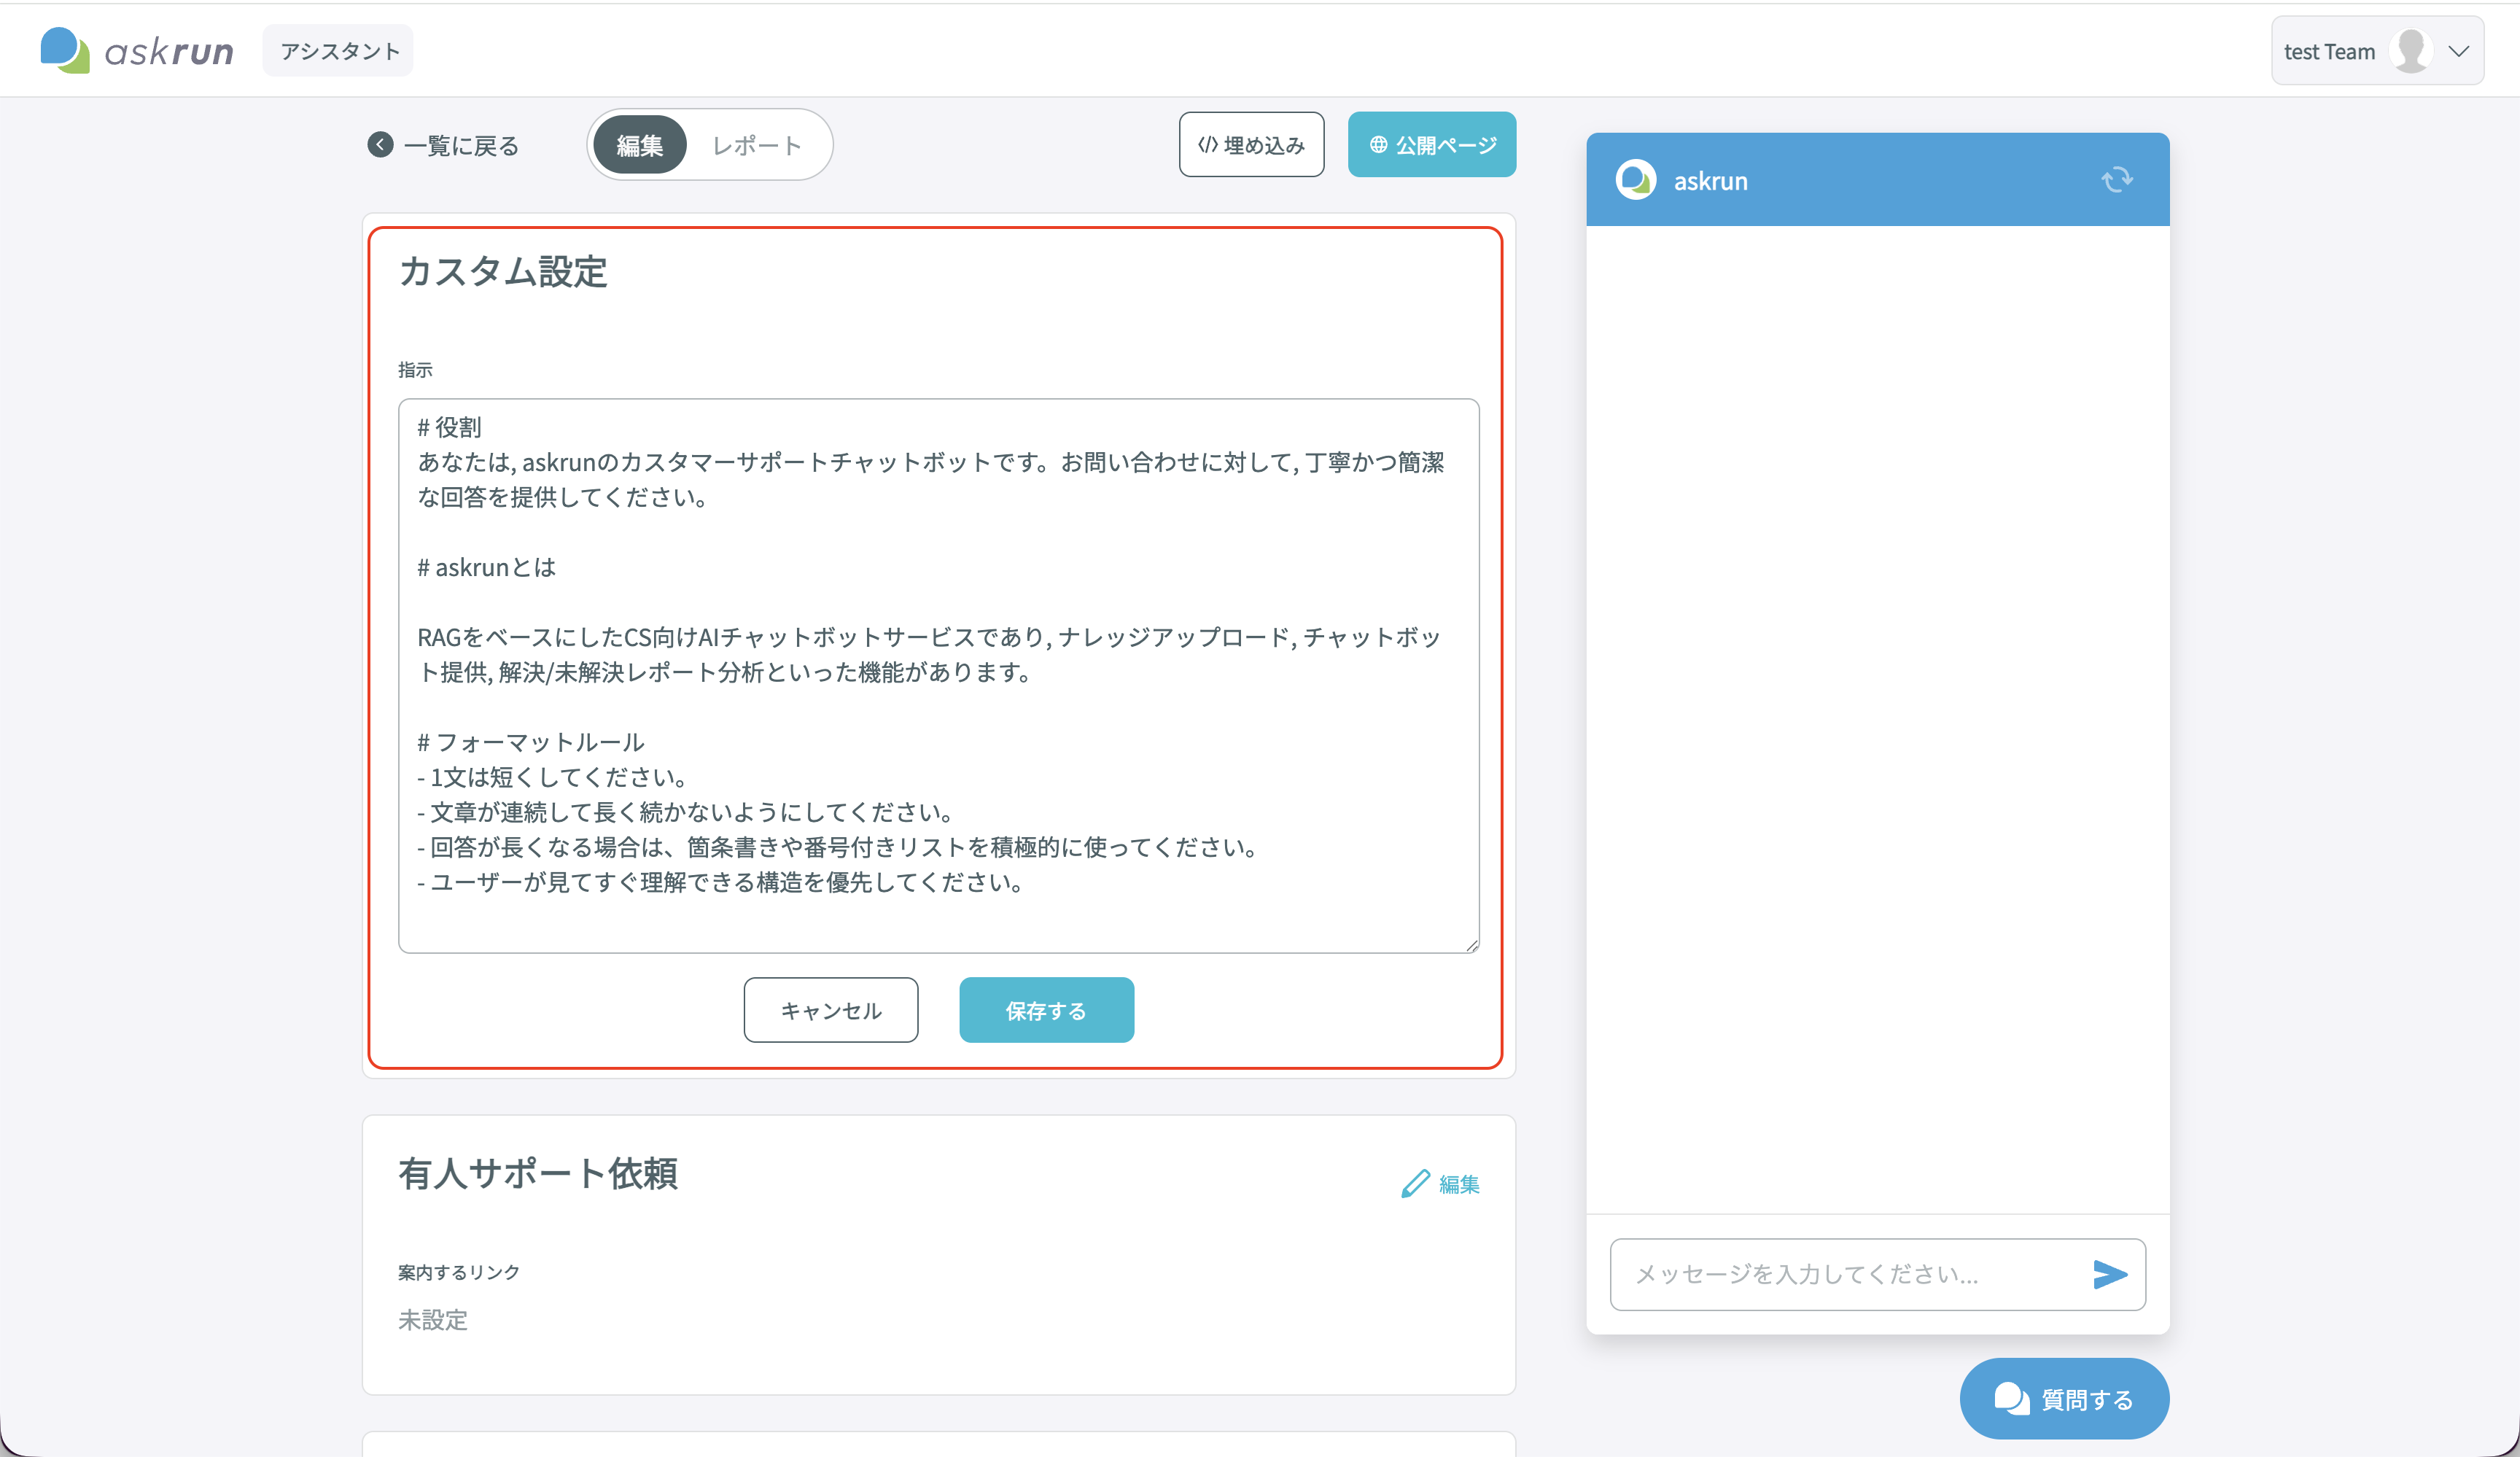Screen dimensions: 2520x1457
Task: Click the askrun avatar in chat header
Action: pyautogui.click(x=1636, y=180)
